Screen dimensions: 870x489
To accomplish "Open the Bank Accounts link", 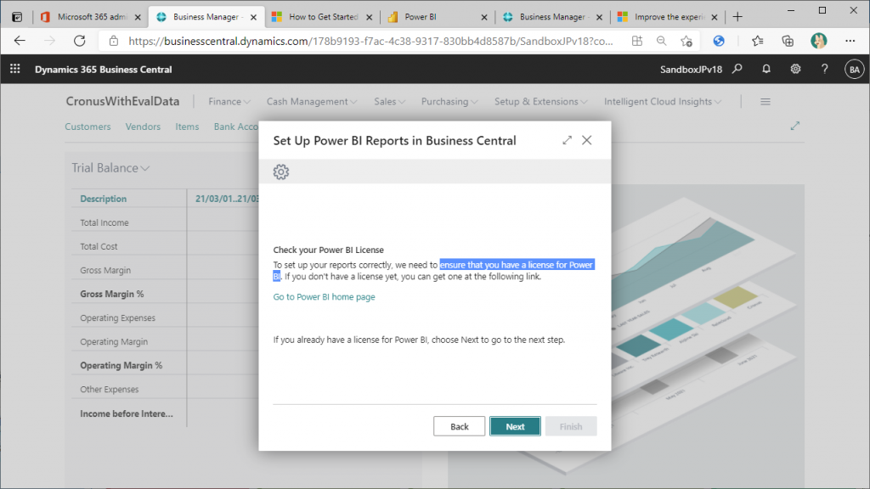I will point(236,126).
